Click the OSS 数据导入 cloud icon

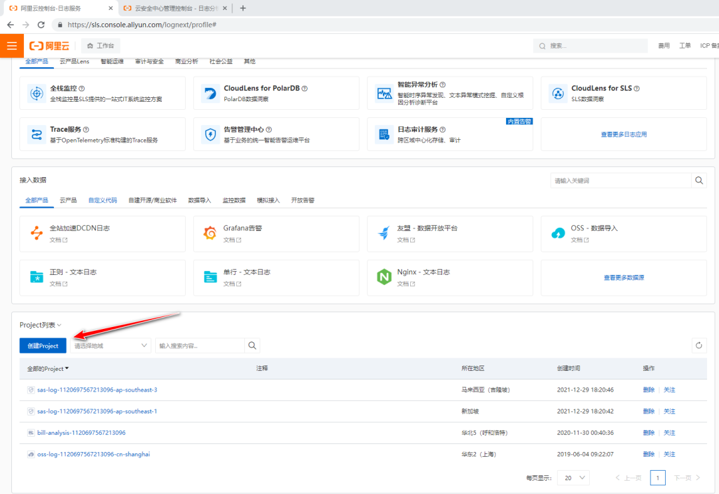pyautogui.click(x=558, y=233)
